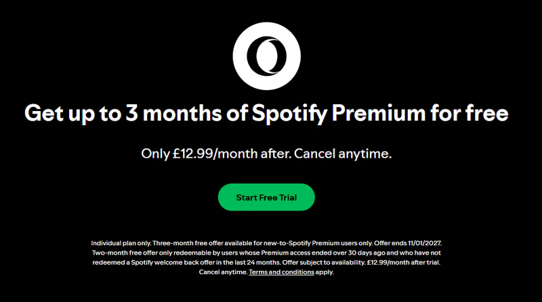Click "Cancel anytime." in the small fine print

(x=222, y=272)
